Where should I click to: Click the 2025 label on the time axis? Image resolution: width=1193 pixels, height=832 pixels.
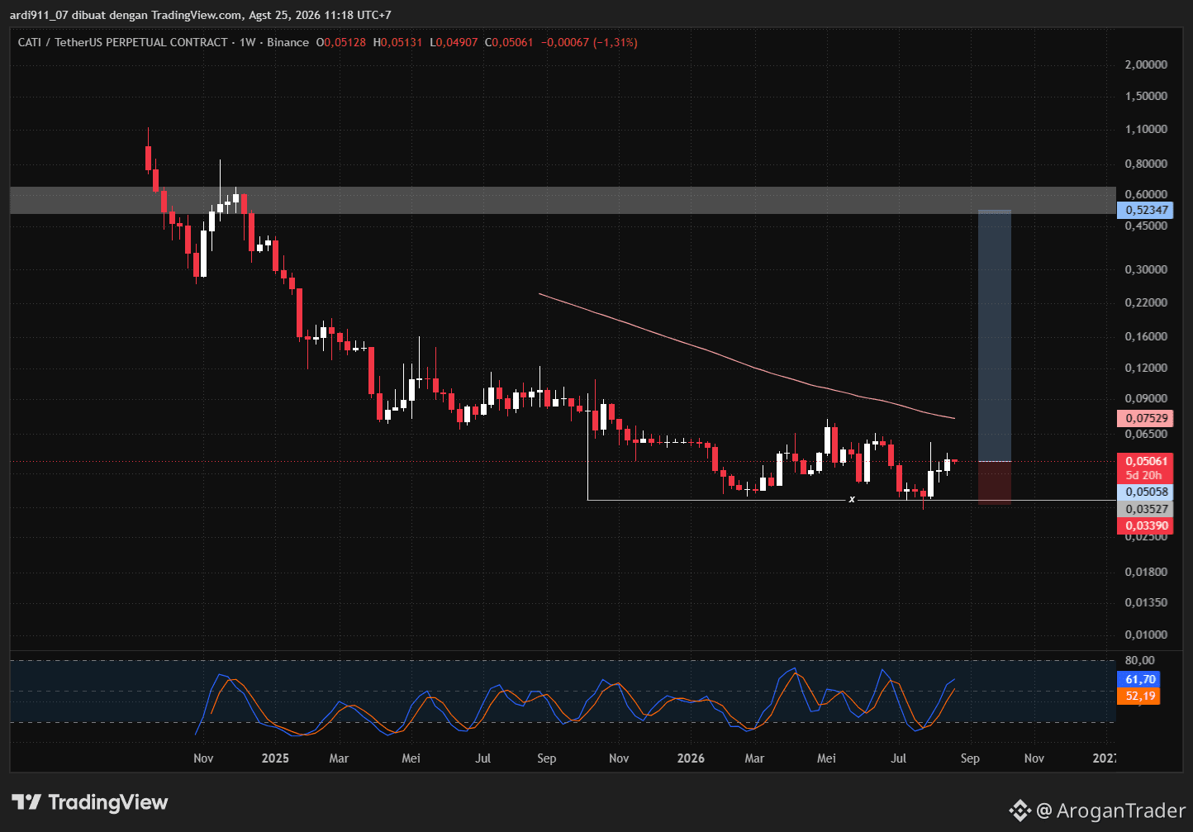[275, 758]
